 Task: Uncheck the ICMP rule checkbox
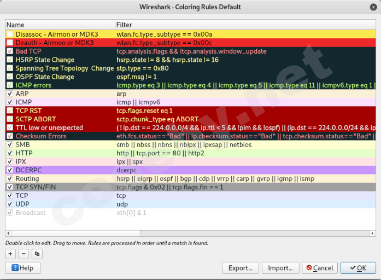point(10,102)
